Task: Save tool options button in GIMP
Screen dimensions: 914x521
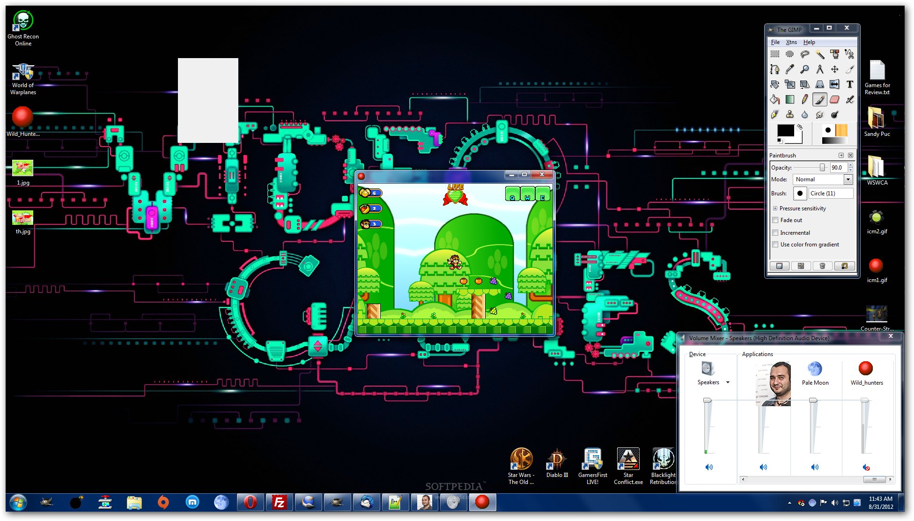Action: click(780, 266)
